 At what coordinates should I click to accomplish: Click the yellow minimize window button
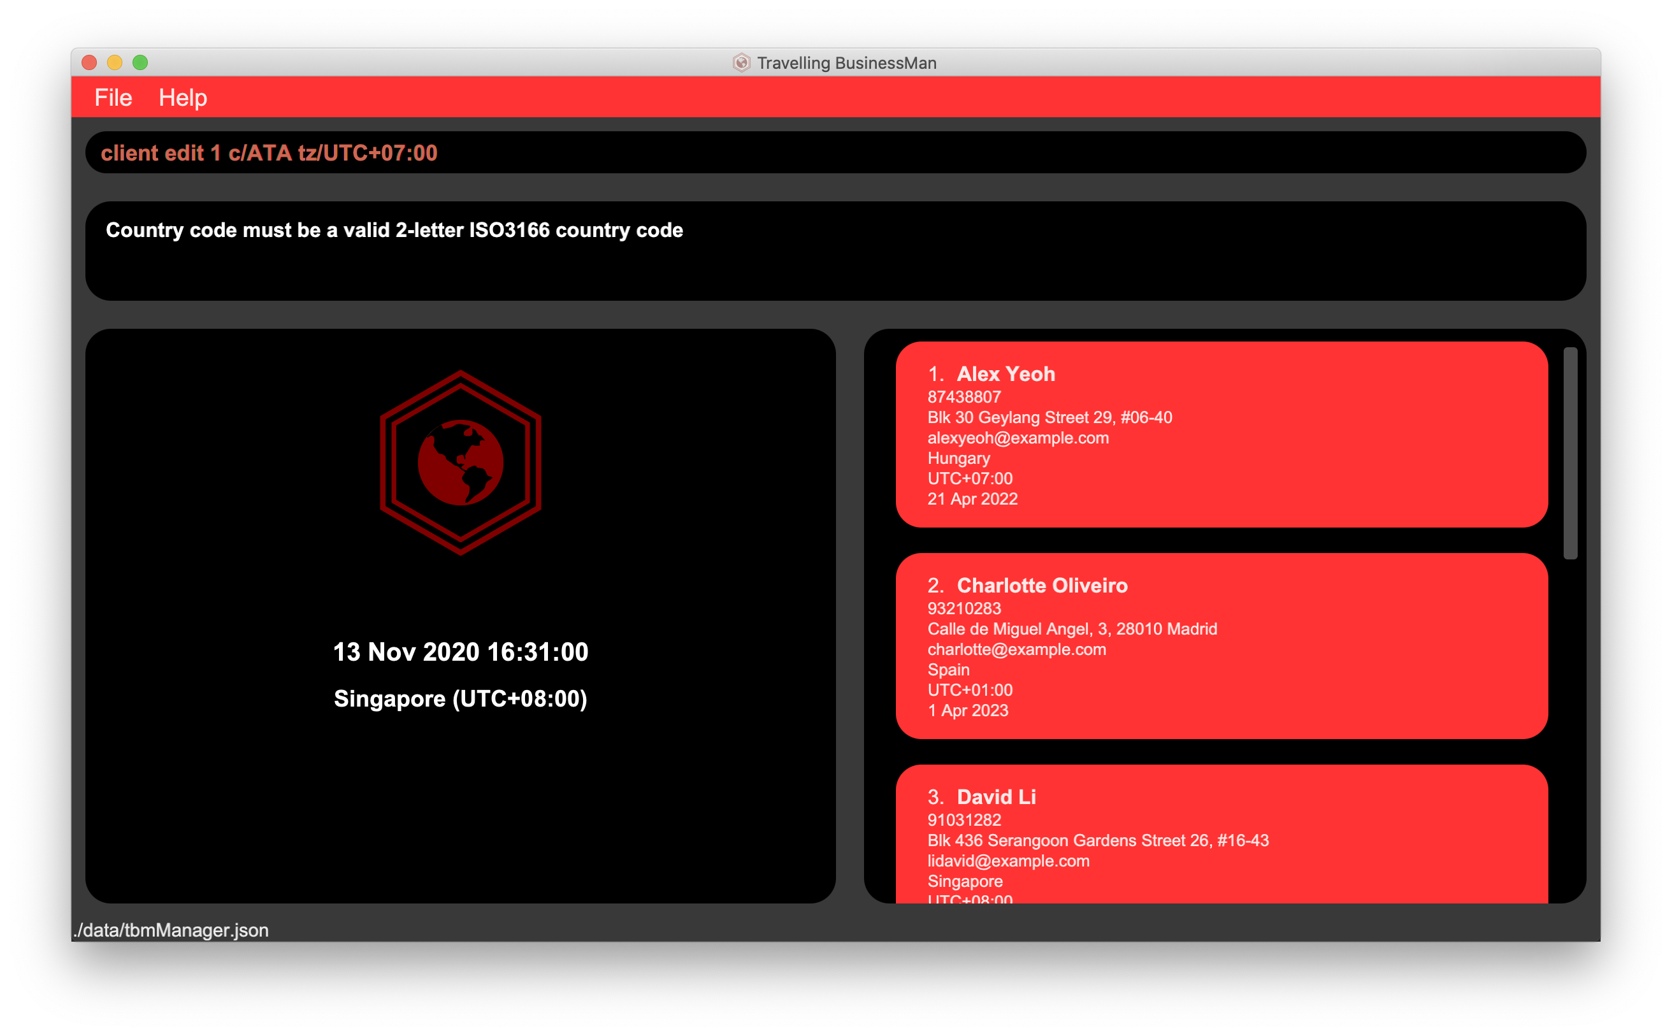click(115, 62)
